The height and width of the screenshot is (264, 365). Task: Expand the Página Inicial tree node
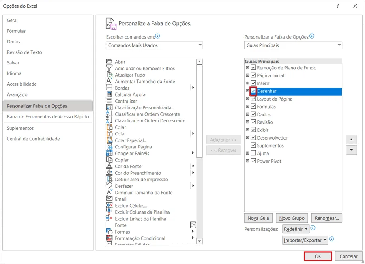point(247,75)
